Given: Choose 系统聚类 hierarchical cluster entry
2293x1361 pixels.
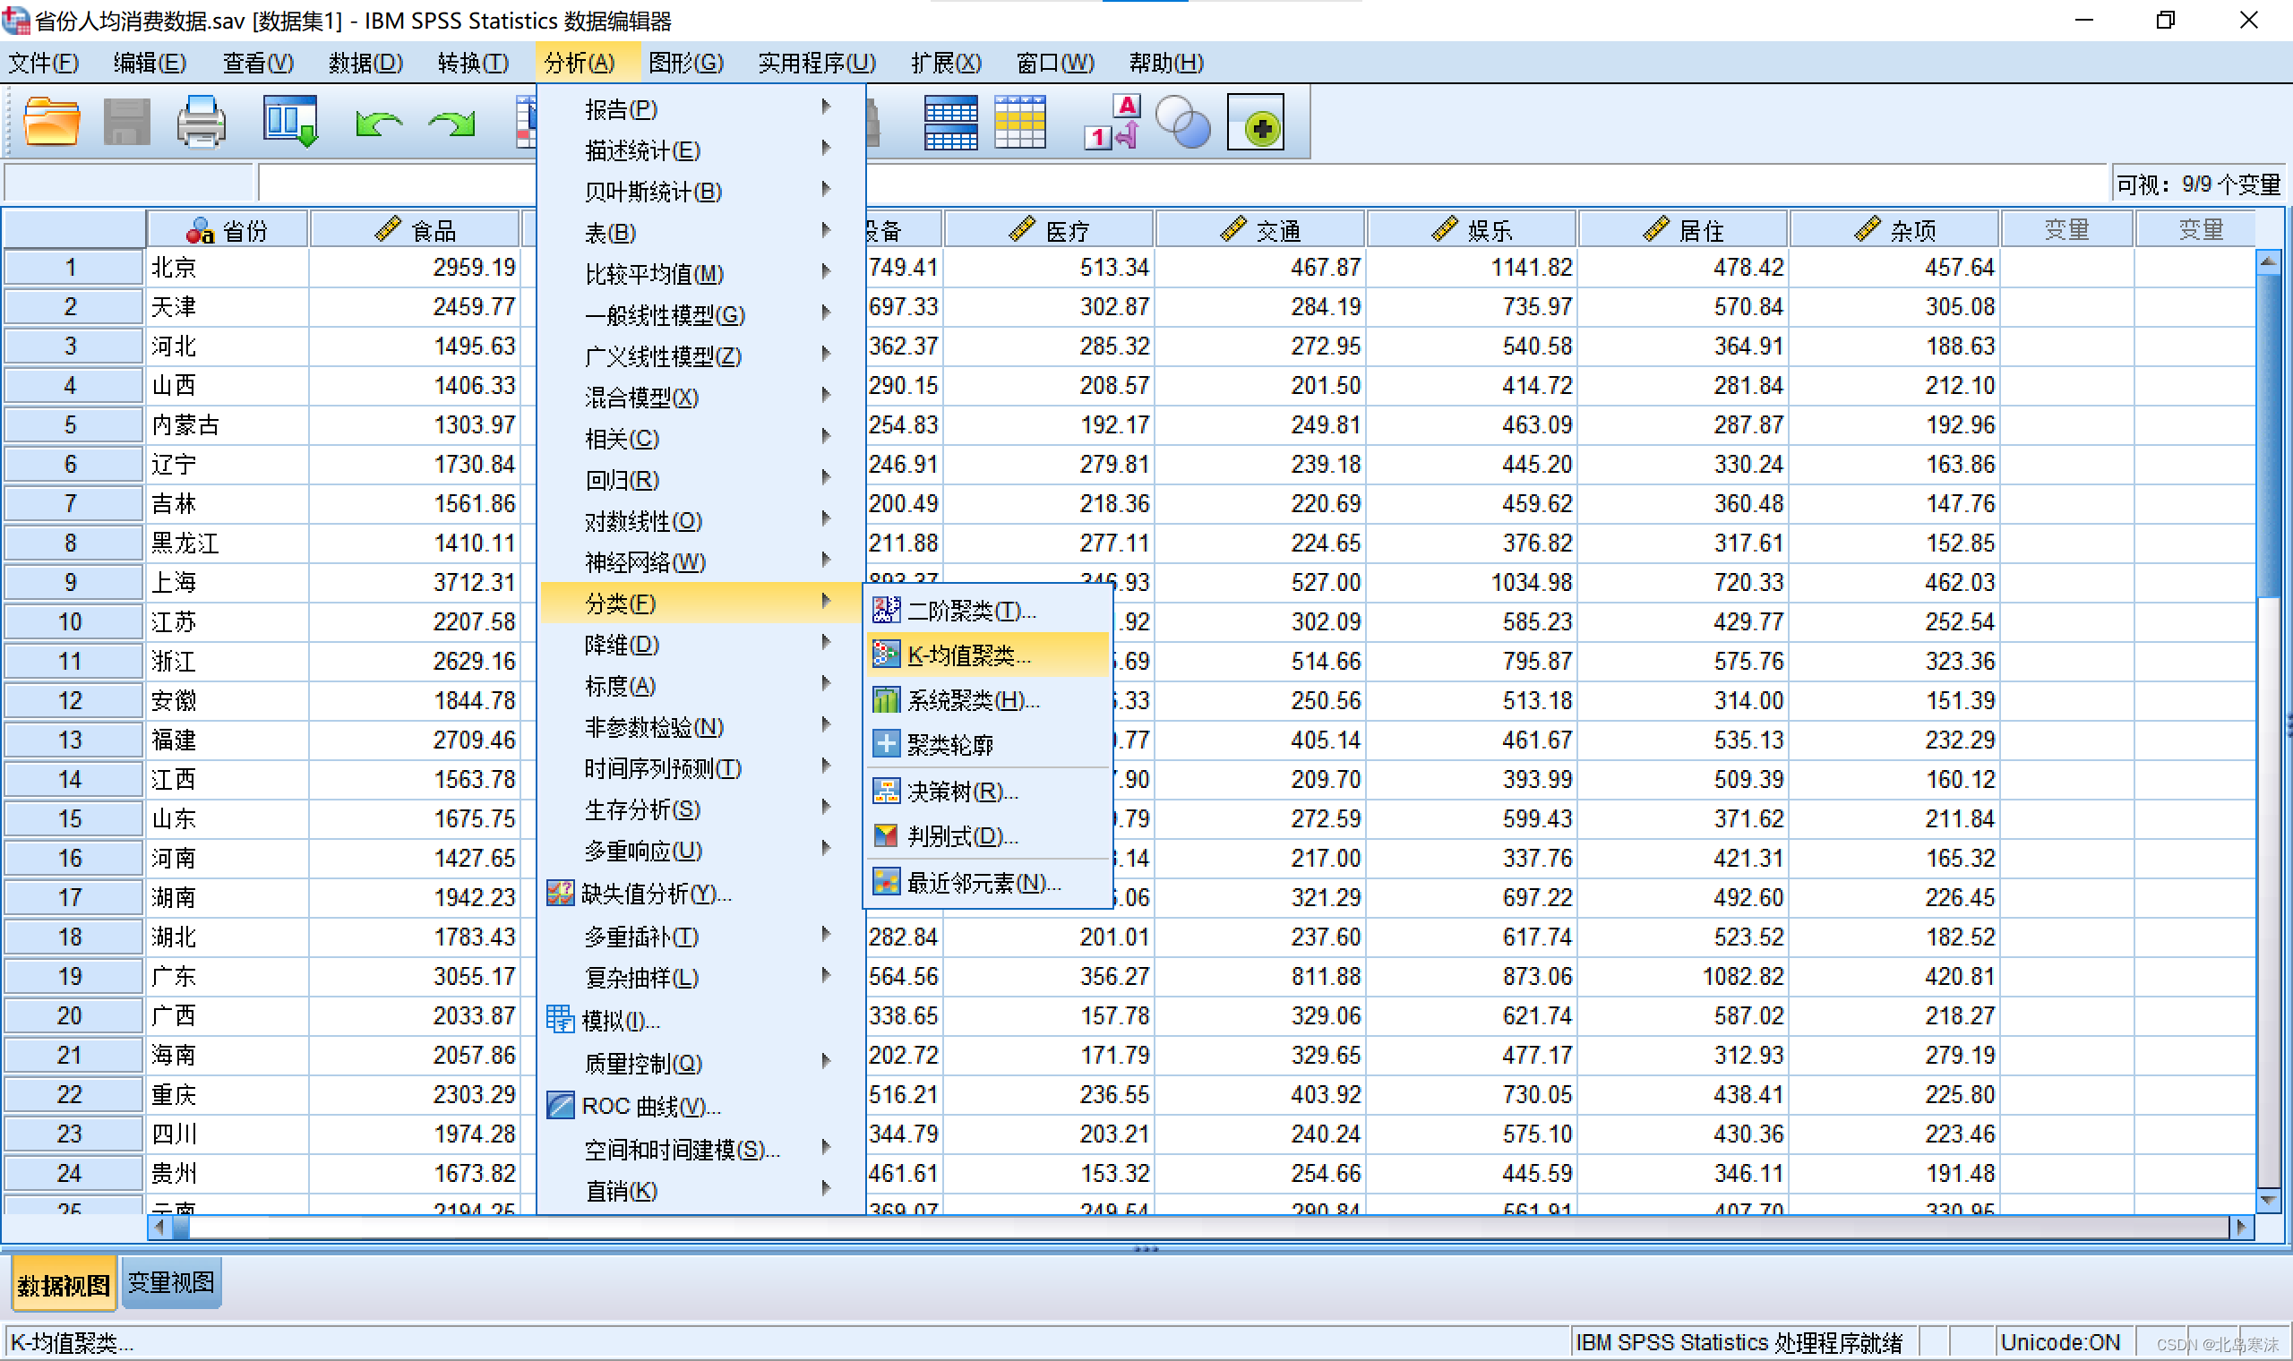Looking at the screenshot, I should coord(988,701).
